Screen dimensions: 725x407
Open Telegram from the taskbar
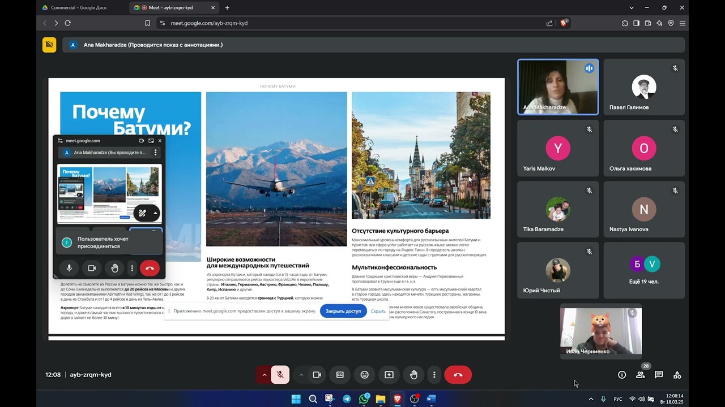click(347, 399)
